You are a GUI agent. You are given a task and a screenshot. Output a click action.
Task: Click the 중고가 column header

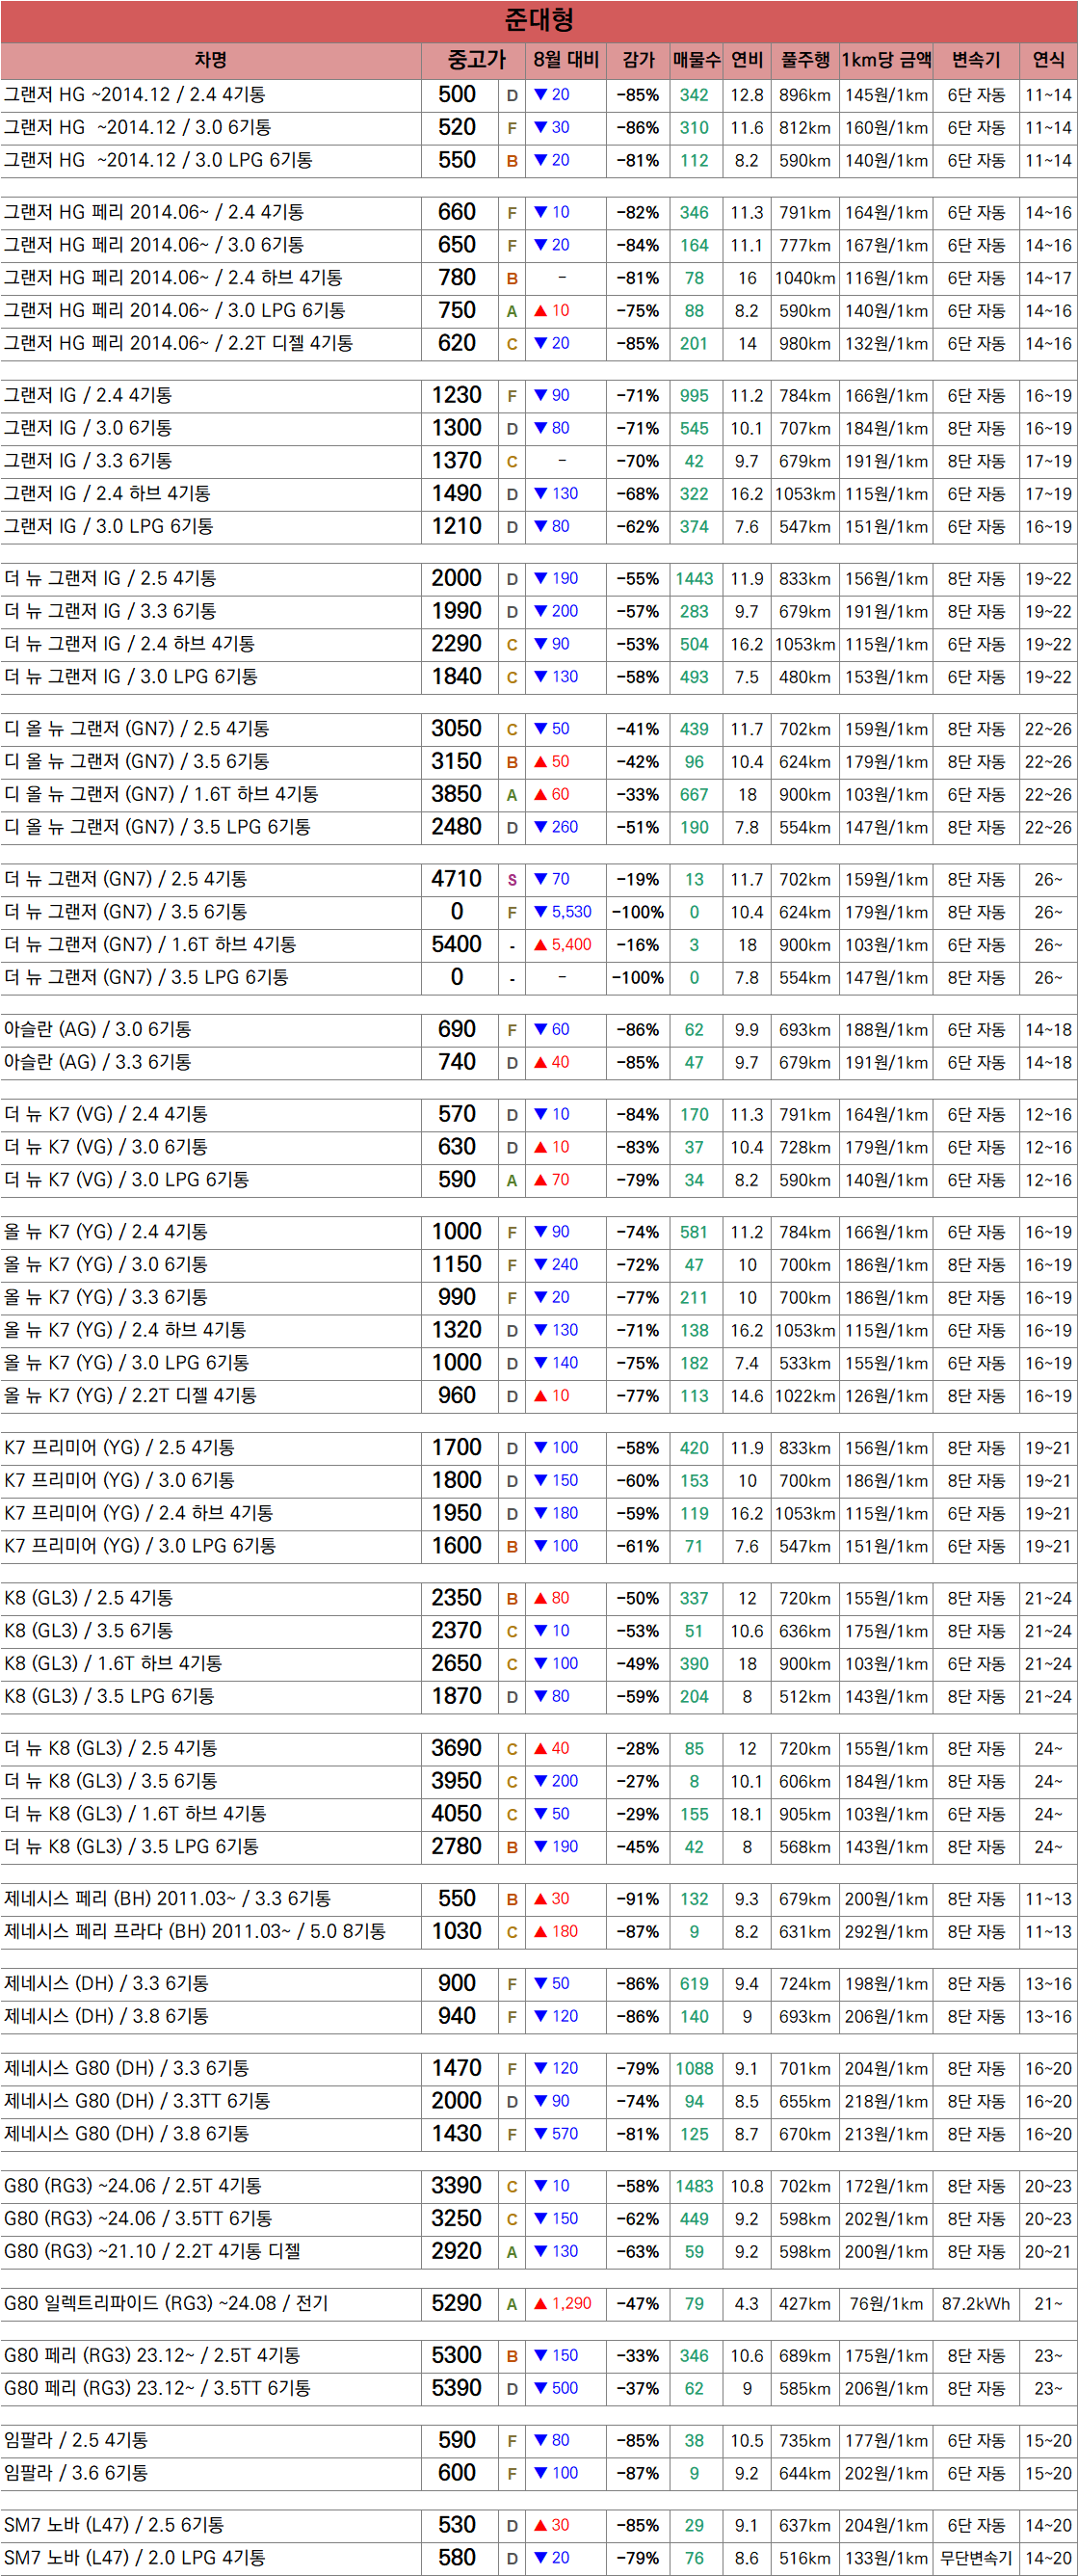click(476, 60)
